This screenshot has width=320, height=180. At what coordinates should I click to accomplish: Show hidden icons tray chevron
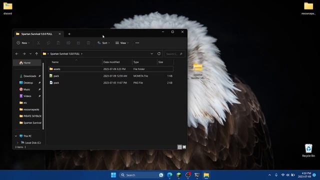click(269, 175)
